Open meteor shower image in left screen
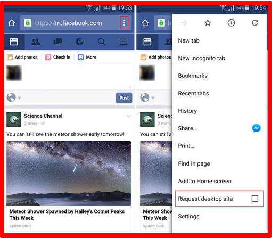This screenshot has width=272, height=238. 69,173
